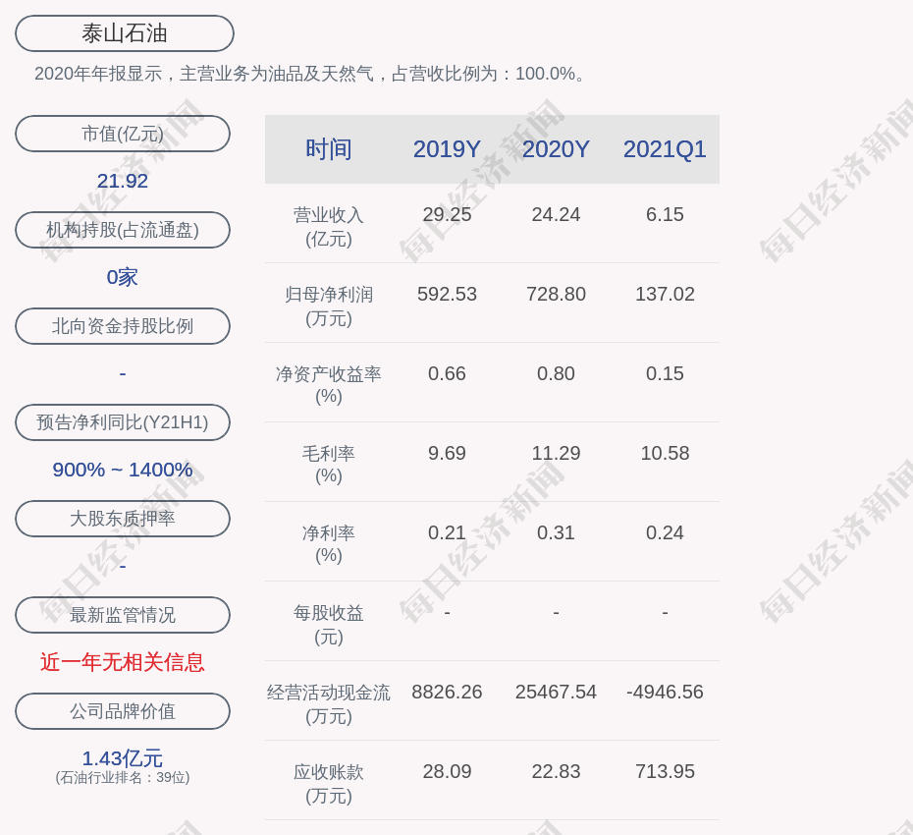This screenshot has height=835, width=913.
Task: Click the 2021Q1 column header
Action: pyautogui.click(x=665, y=149)
